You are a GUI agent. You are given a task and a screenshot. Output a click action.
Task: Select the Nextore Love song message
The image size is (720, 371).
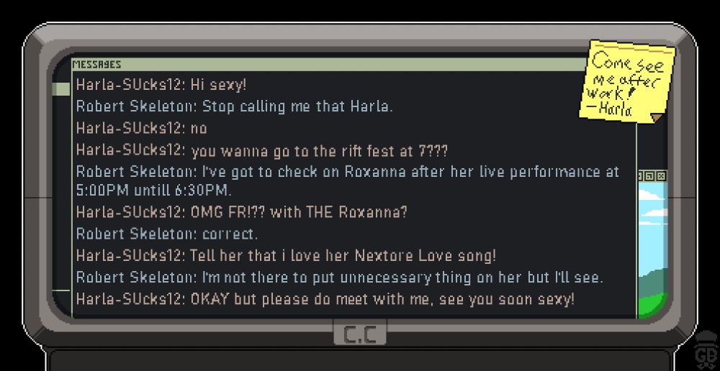pos(286,255)
